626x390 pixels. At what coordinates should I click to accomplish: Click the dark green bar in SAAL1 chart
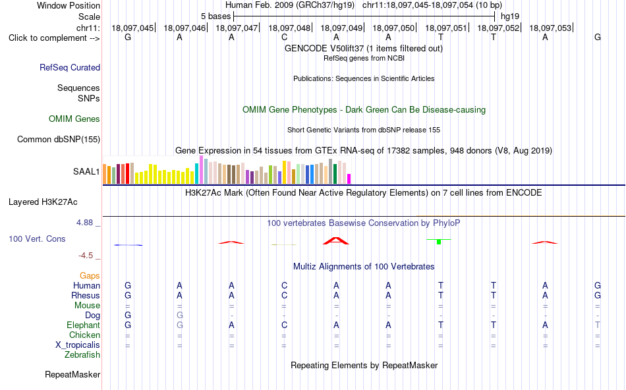click(x=335, y=174)
